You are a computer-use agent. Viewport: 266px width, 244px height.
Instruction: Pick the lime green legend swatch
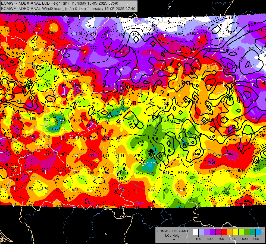(241, 232)
